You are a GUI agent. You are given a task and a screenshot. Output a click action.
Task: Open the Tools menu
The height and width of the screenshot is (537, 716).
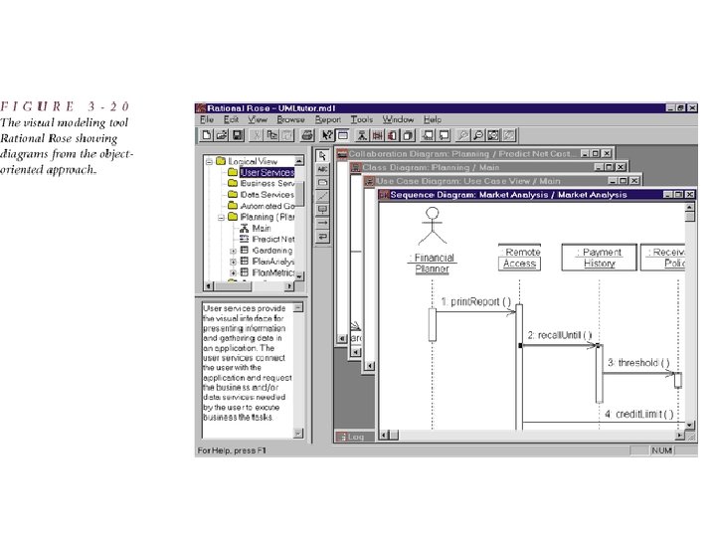362,119
